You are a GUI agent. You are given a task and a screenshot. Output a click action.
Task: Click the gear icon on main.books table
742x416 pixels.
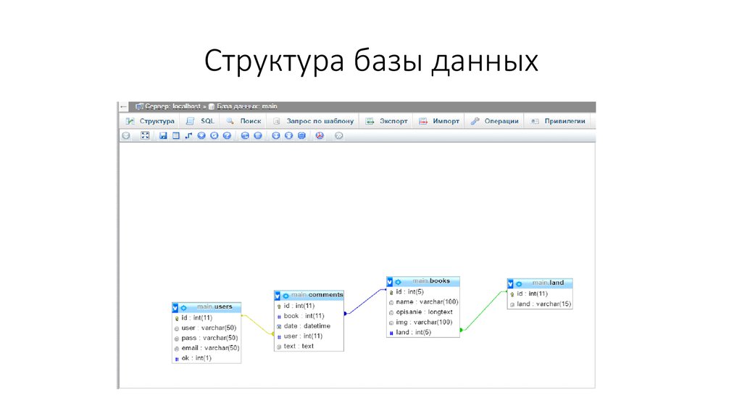click(398, 282)
